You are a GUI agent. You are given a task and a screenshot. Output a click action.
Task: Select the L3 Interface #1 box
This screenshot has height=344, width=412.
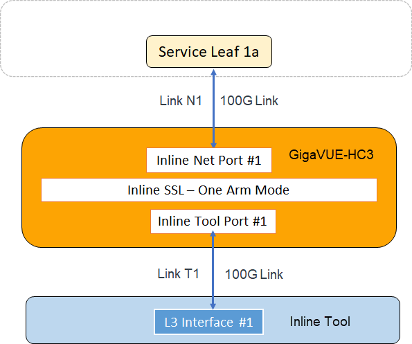[x=208, y=322]
